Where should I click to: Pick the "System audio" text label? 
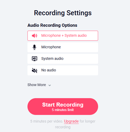pos(52,59)
